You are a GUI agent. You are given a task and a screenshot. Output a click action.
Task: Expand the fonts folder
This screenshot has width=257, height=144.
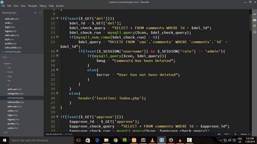[x=9, y=72]
